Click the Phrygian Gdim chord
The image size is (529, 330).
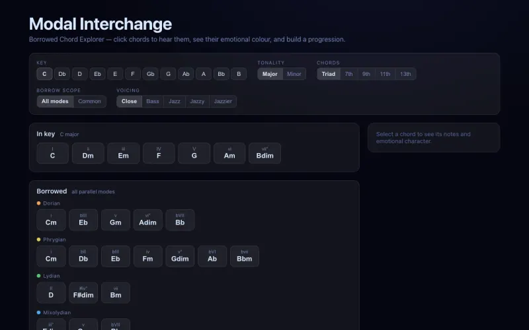coord(180,256)
